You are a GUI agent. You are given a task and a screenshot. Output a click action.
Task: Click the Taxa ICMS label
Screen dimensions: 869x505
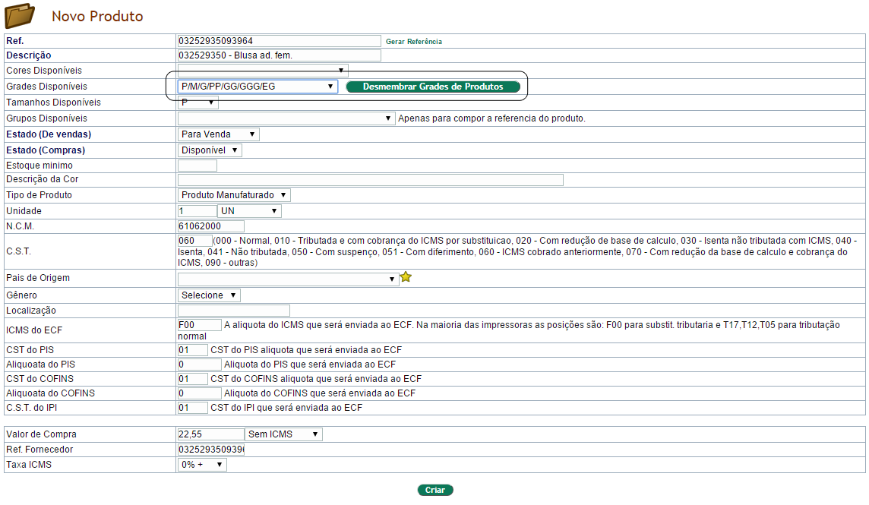coord(29,465)
